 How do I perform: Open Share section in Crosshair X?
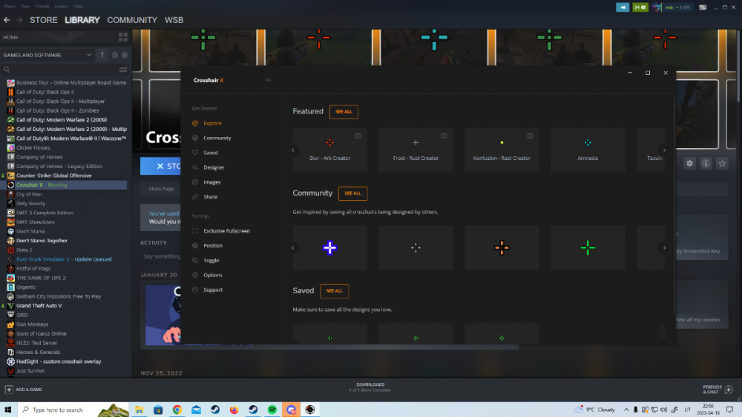[210, 196]
